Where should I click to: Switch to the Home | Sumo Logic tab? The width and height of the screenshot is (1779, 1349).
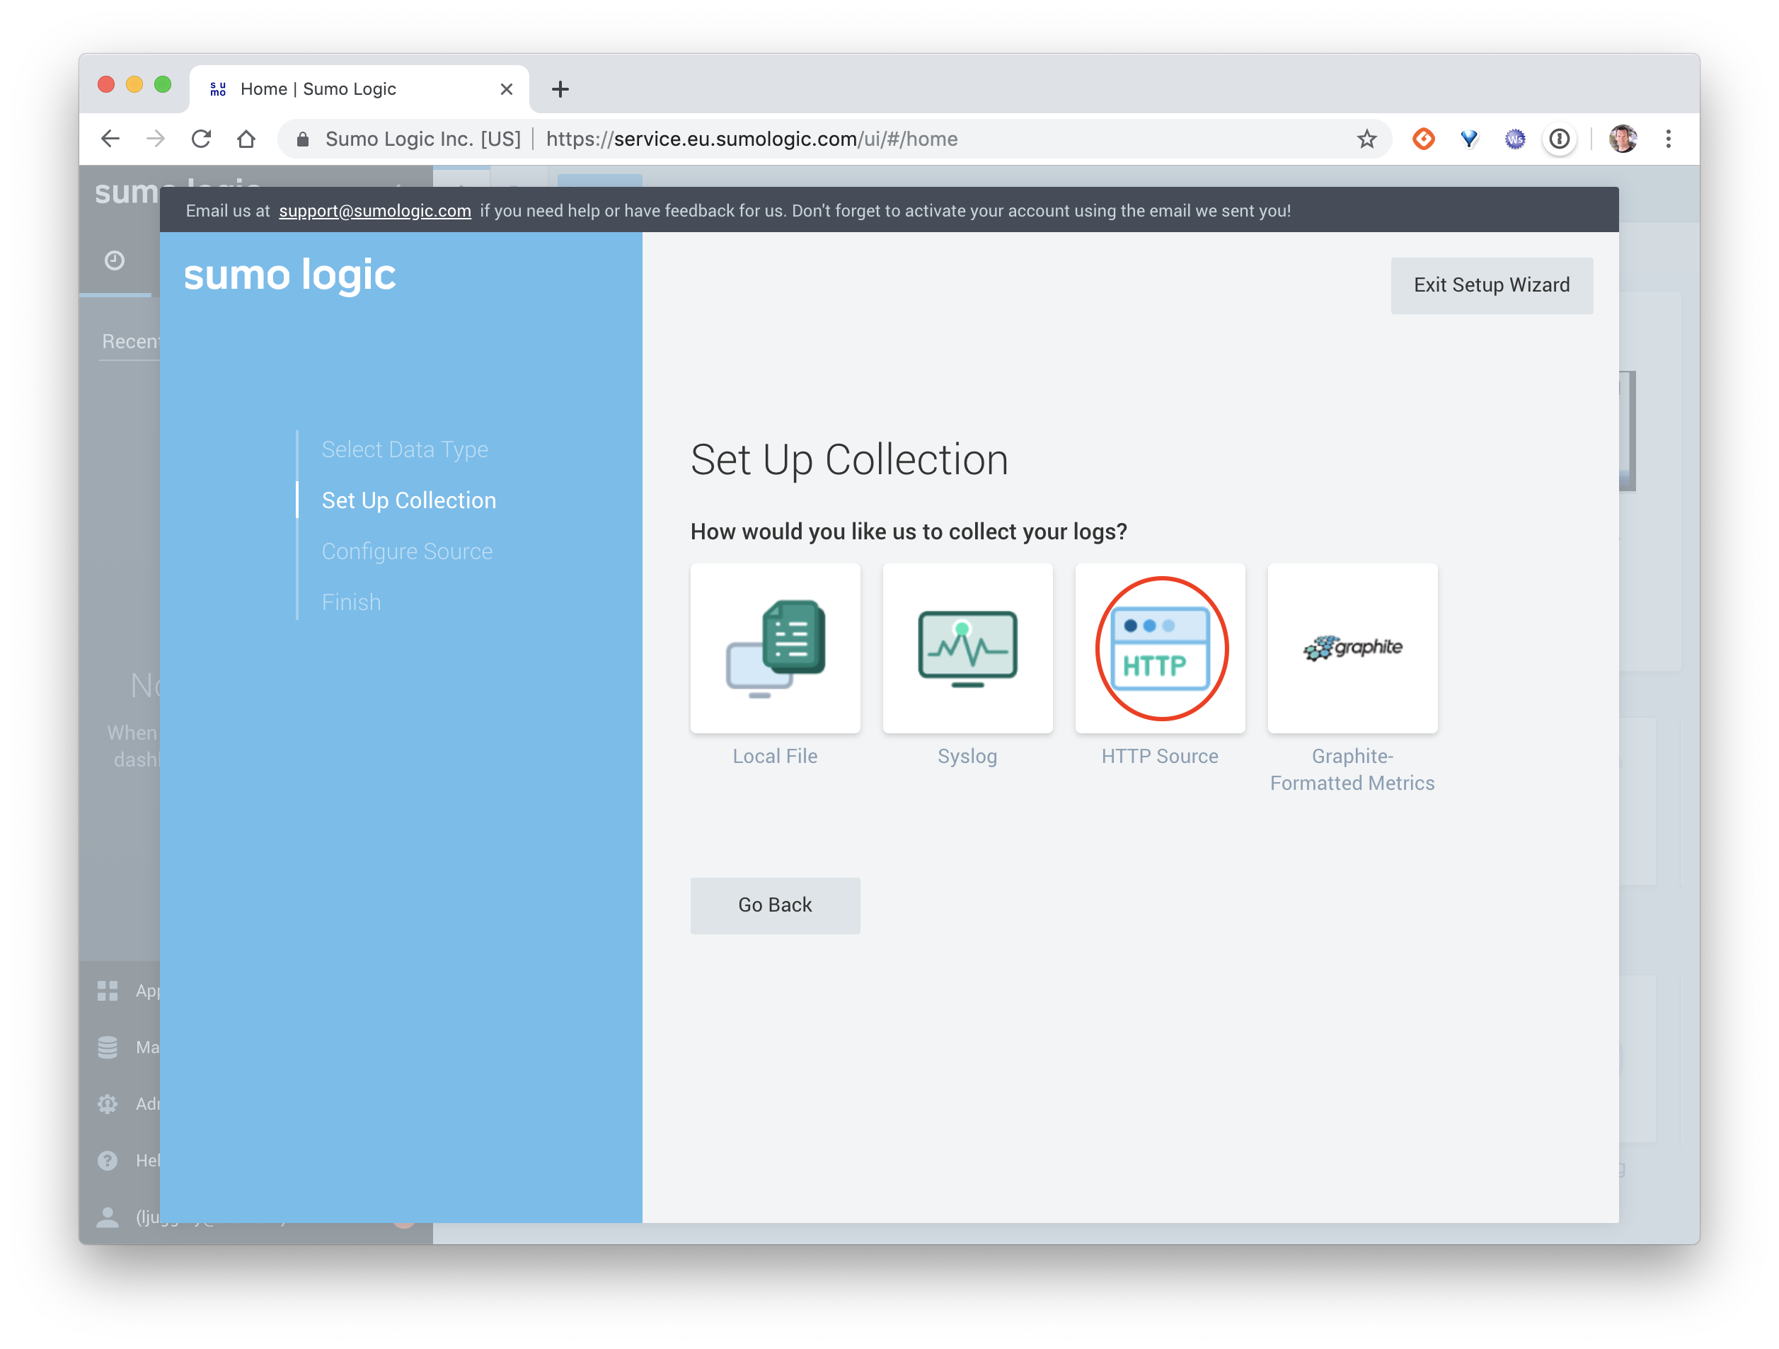(x=359, y=88)
